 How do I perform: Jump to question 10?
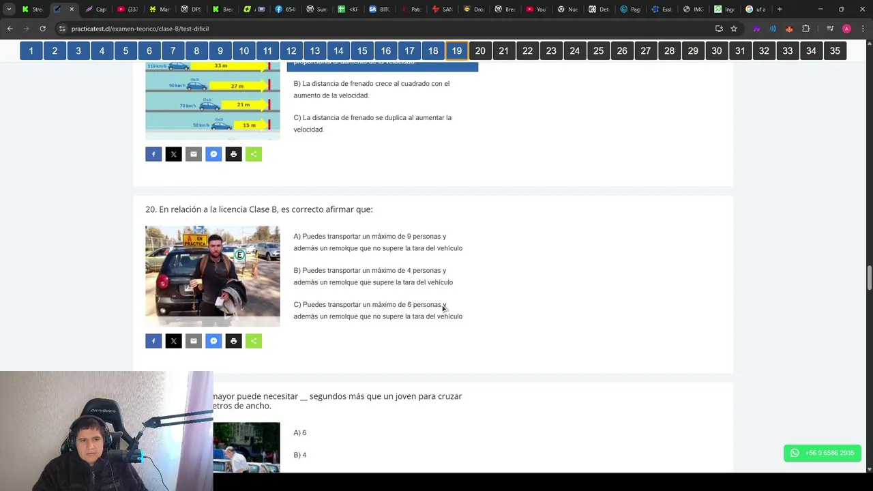(x=244, y=51)
